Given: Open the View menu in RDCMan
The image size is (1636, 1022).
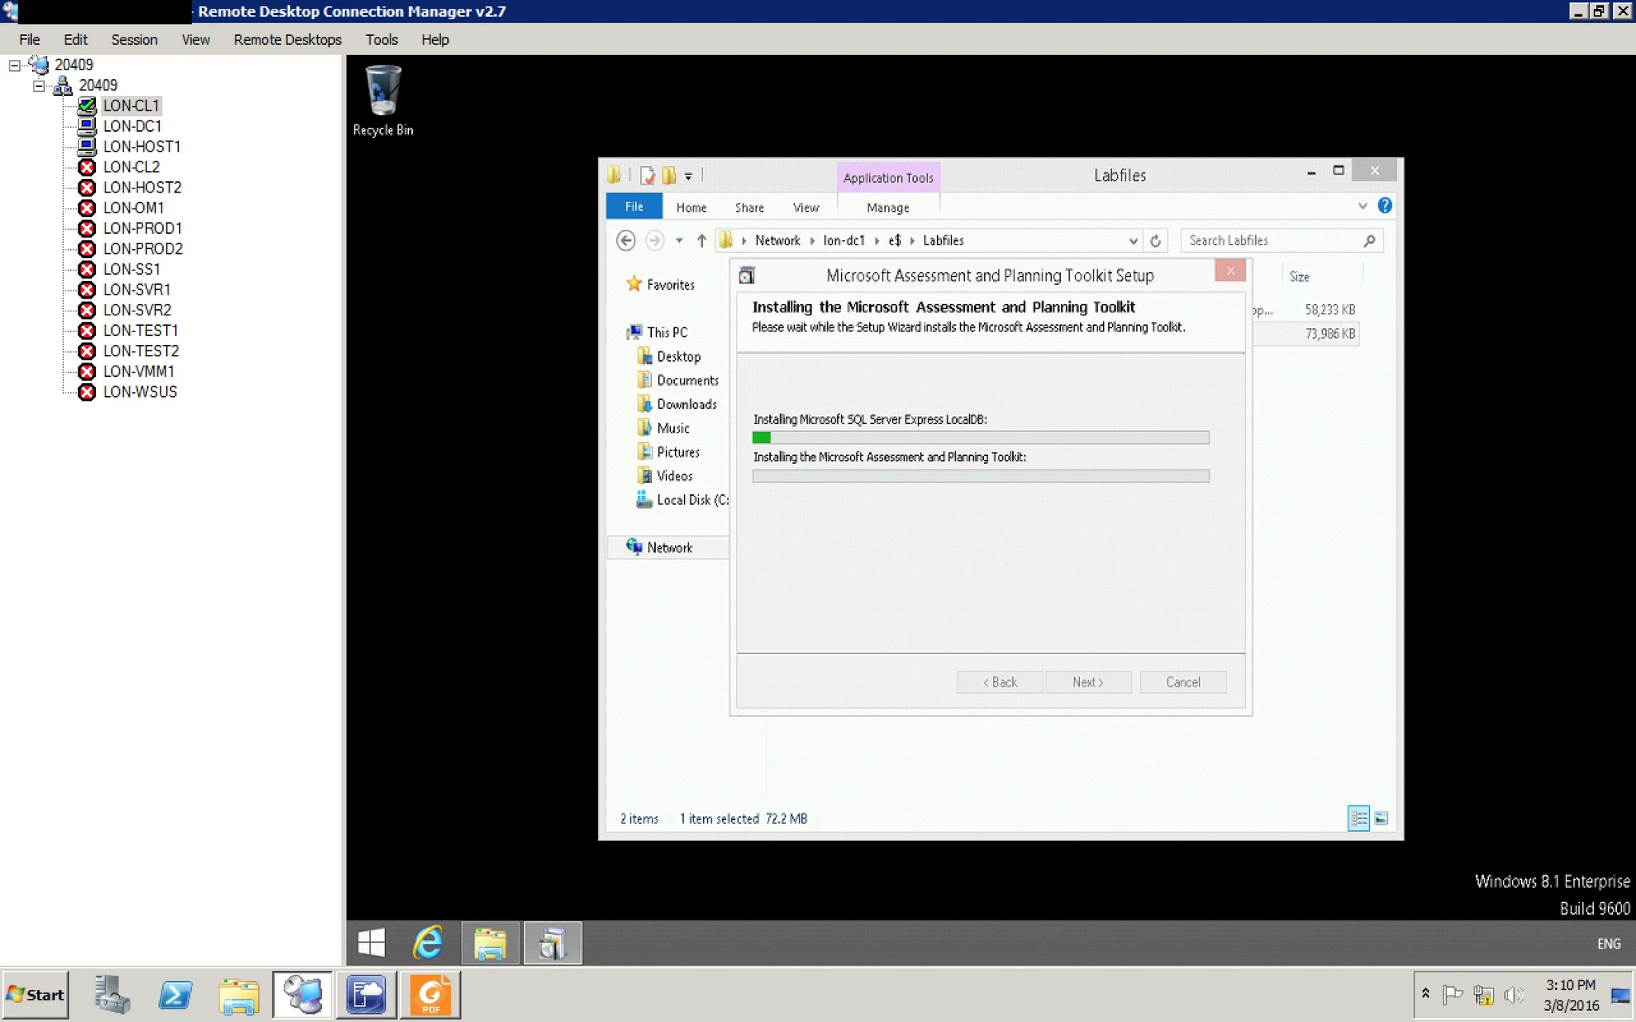Looking at the screenshot, I should [196, 40].
